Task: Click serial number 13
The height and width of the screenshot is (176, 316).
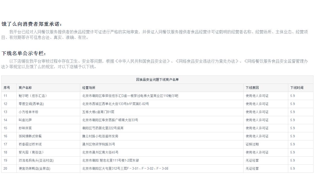Action: (5, 112)
